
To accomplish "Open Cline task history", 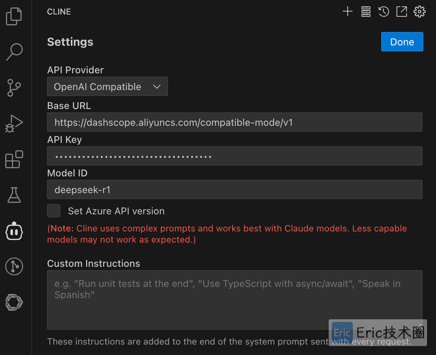I will tap(384, 12).
